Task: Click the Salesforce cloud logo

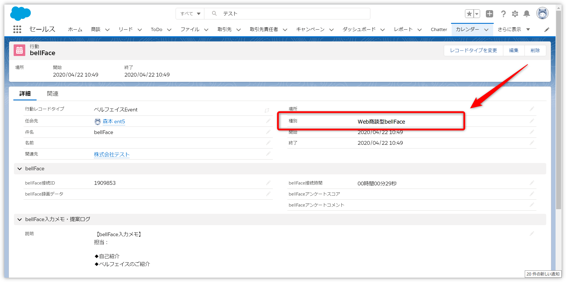Action: tap(20, 13)
